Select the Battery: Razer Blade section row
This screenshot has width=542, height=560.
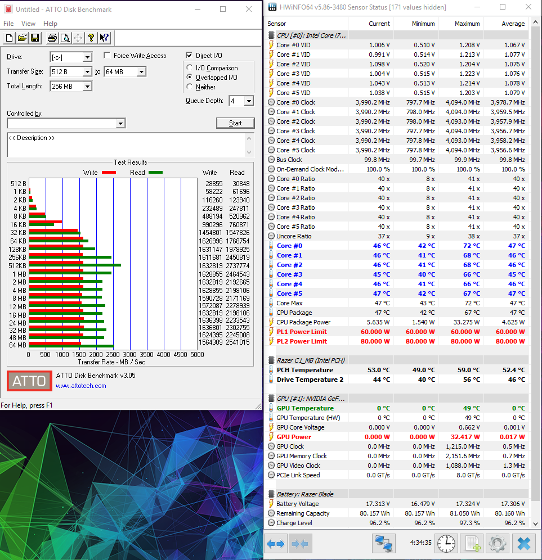[397, 494]
